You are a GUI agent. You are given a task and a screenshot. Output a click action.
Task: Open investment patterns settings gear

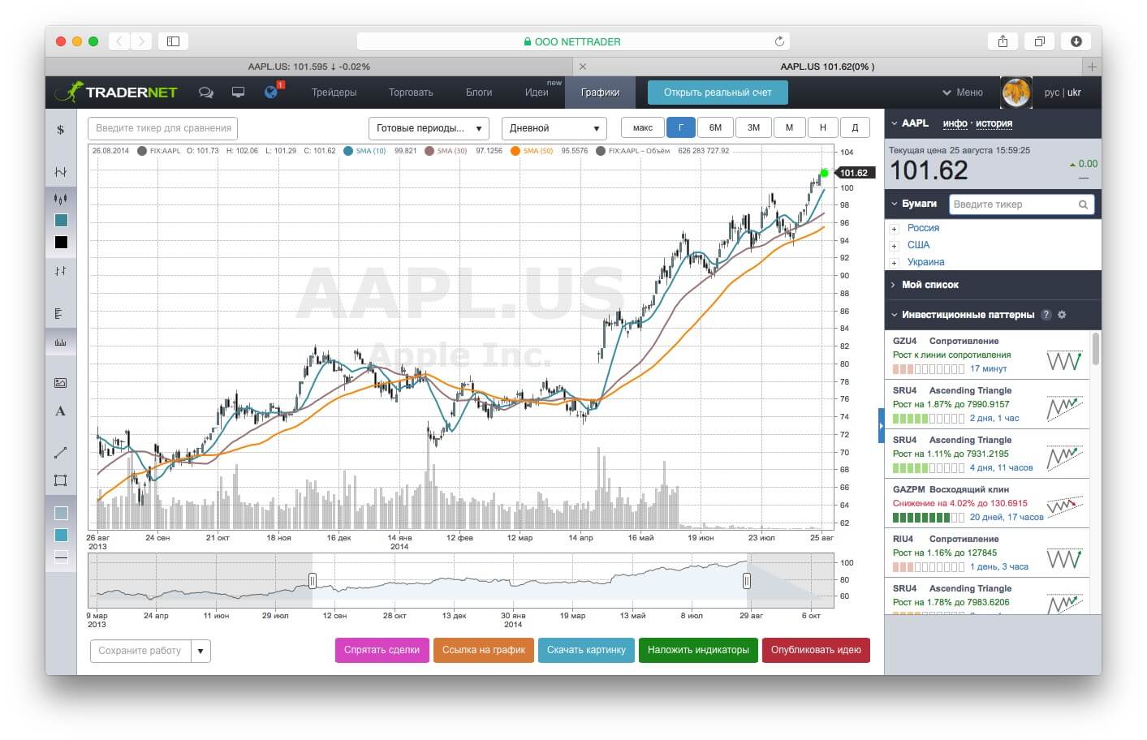[1062, 315]
